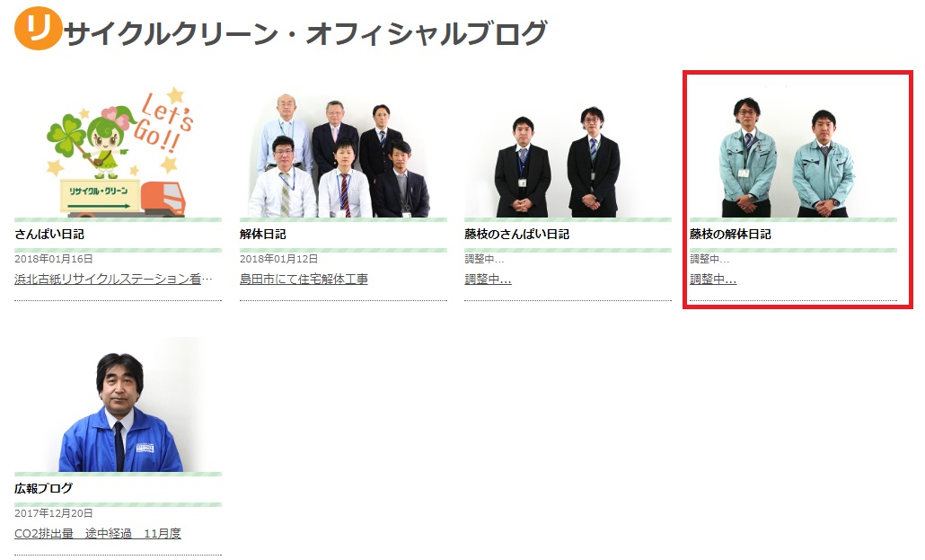Click the 2017年12月20日 post date

click(x=54, y=513)
